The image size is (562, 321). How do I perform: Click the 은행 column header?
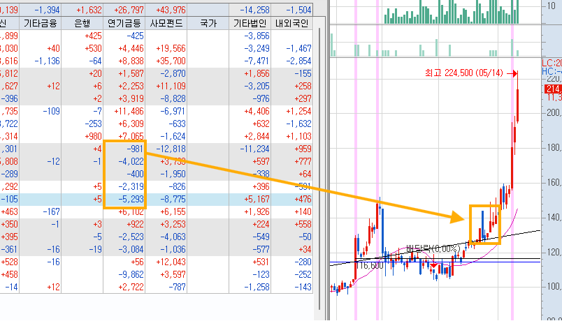(82, 23)
